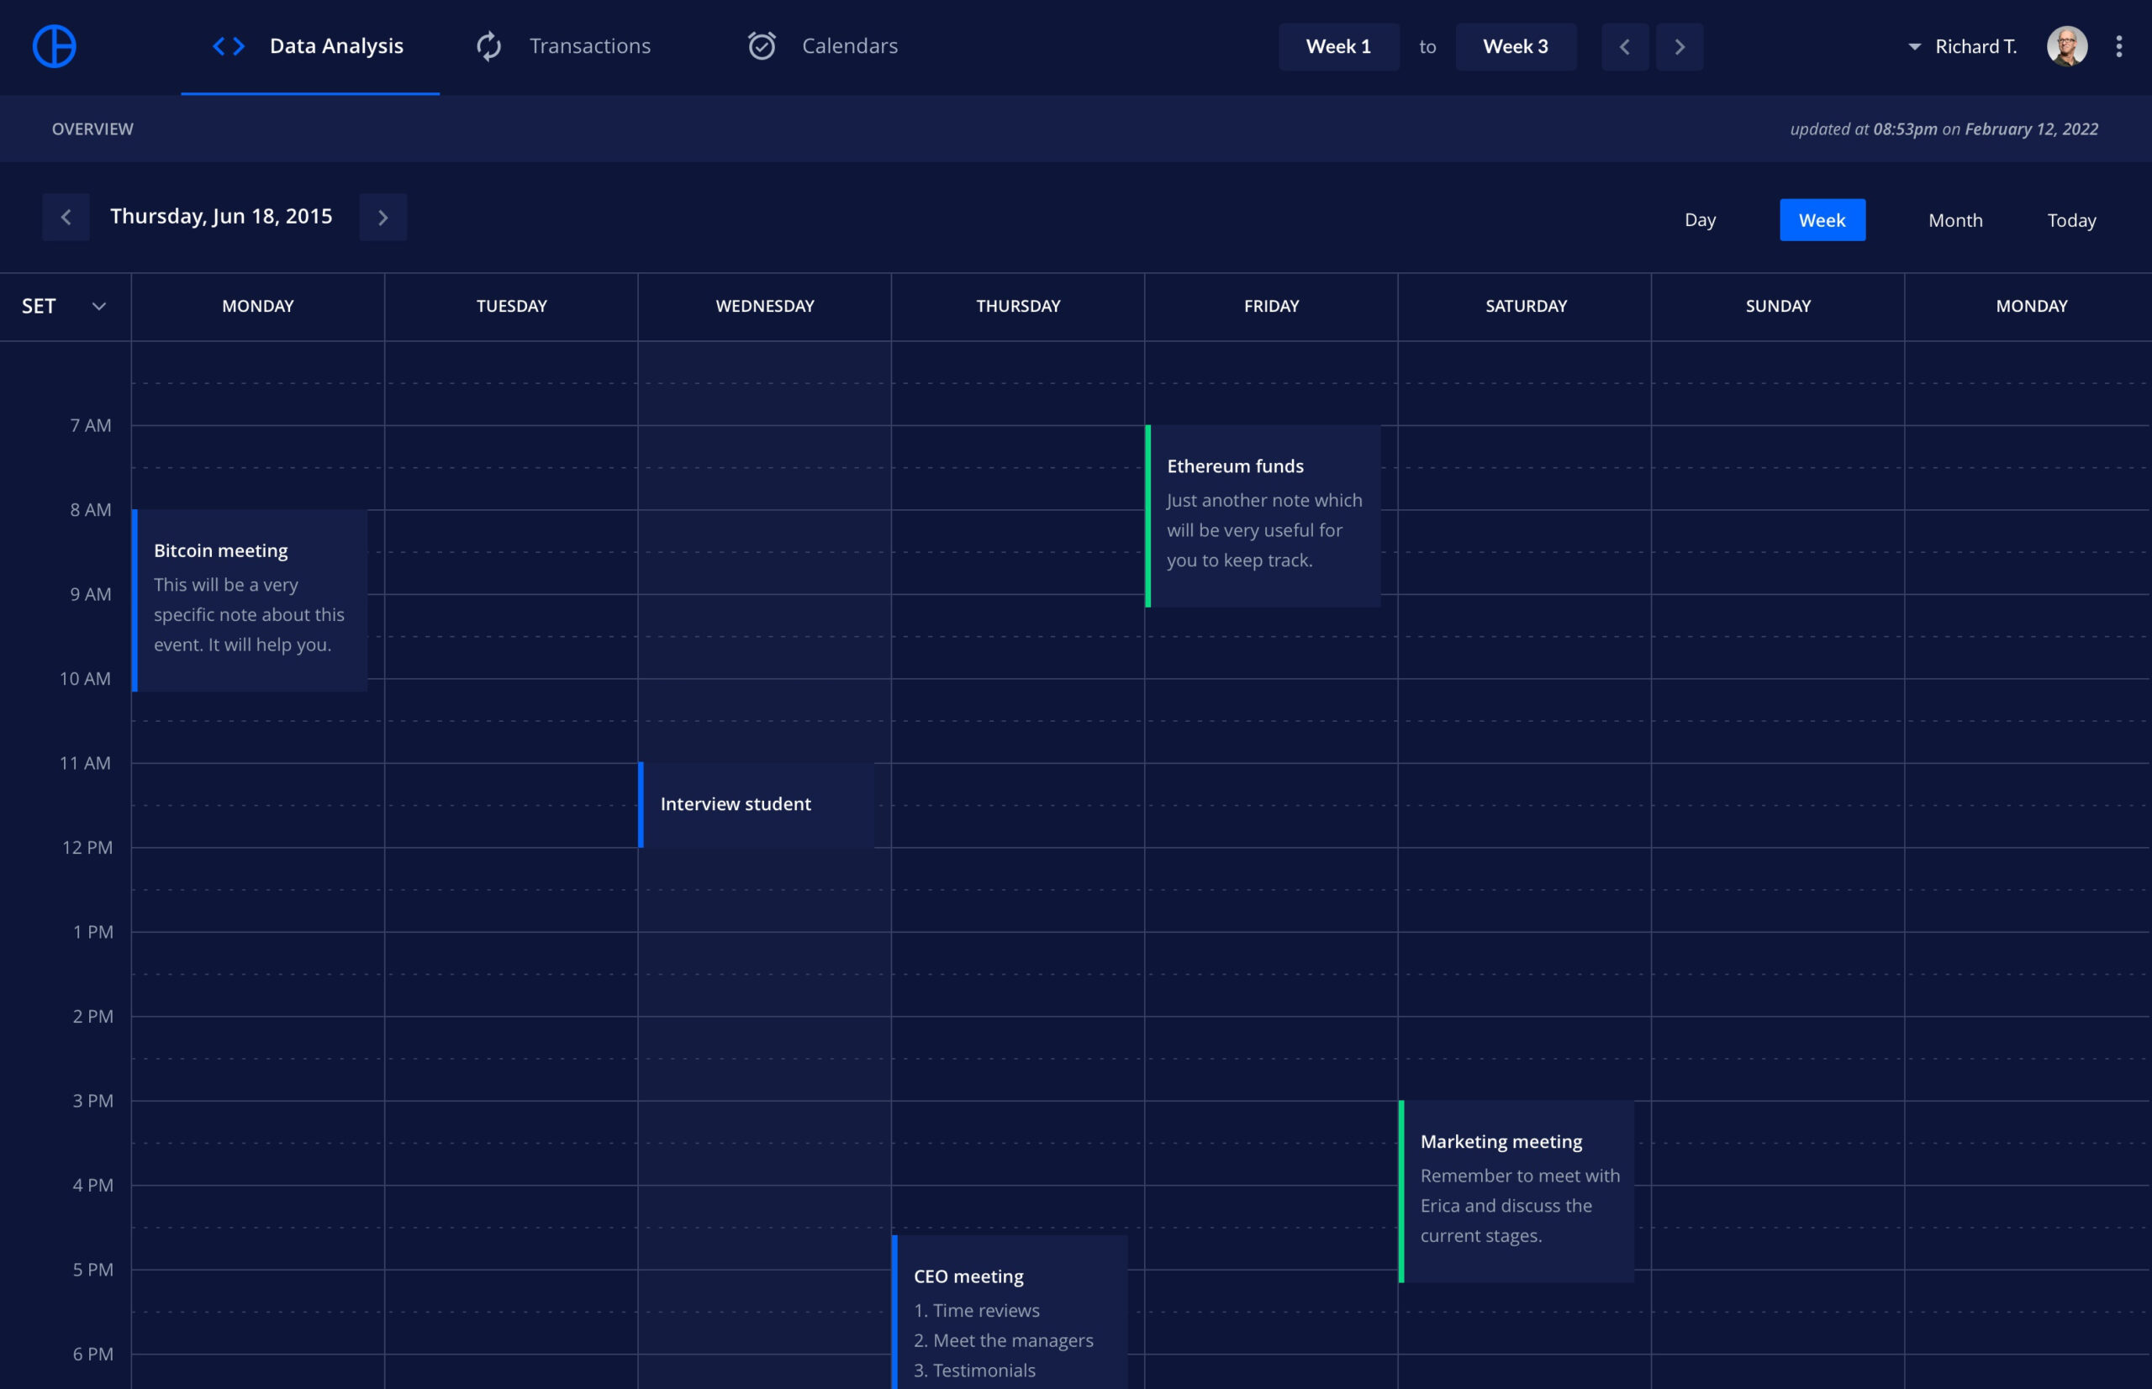Screen dimensions: 2152x1389
Task: Click the Calendars alarm clock icon
Action: 762,46
